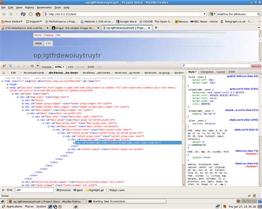
Task: Click the Next find button
Action: pos(78,190)
